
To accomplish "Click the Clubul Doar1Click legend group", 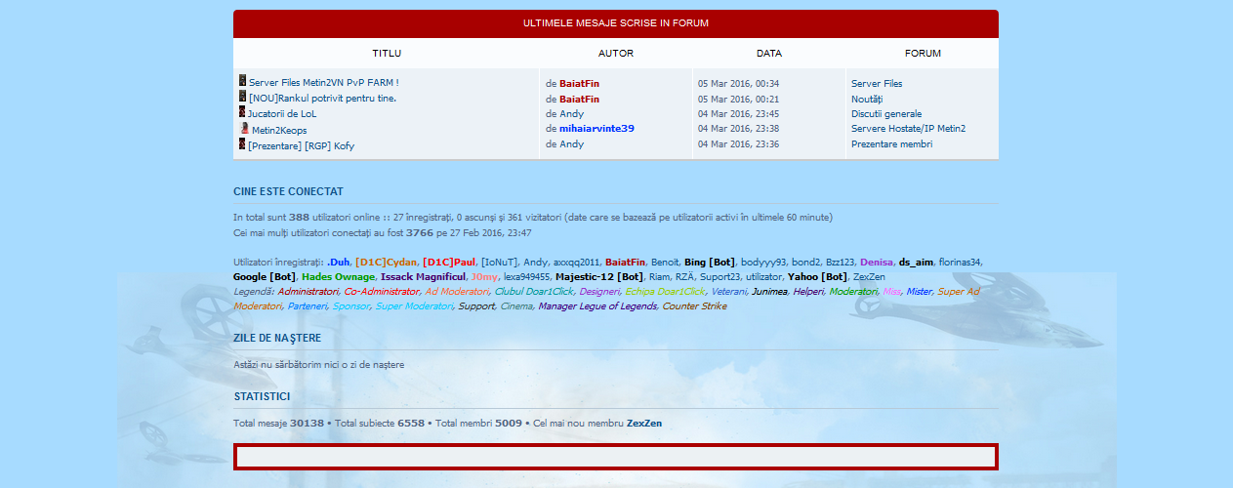I will click(x=534, y=292).
